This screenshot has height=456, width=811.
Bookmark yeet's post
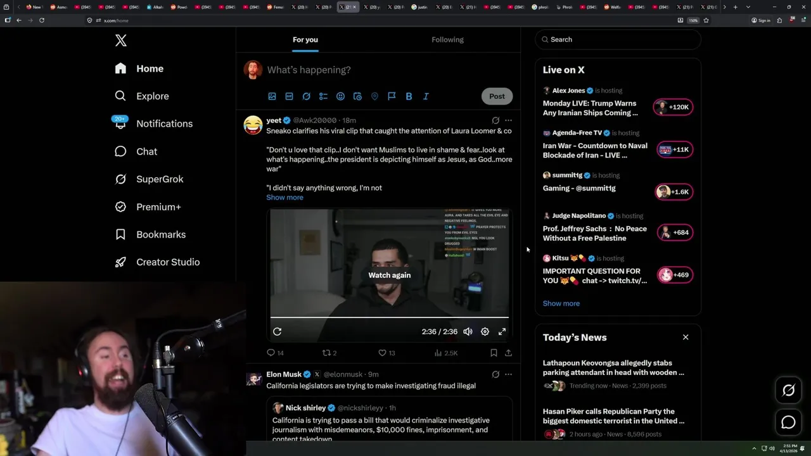(x=494, y=353)
